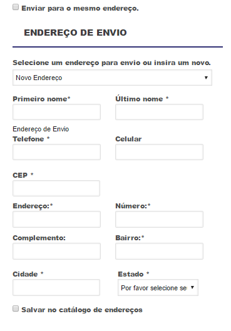The height and width of the screenshot is (331, 231).
Task: Click the Cidade text field
Action: (56, 288)
